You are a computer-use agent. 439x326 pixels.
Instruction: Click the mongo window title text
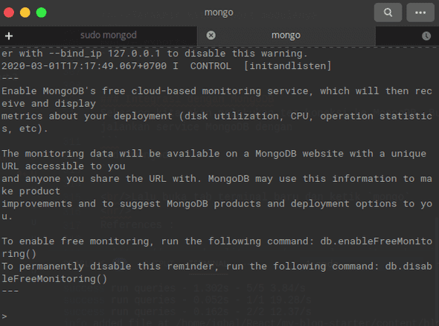pyautogui.click(x=219, y=13)
